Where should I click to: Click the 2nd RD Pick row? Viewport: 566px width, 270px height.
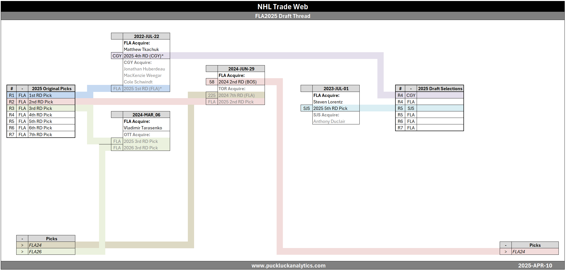coord(41,102)
